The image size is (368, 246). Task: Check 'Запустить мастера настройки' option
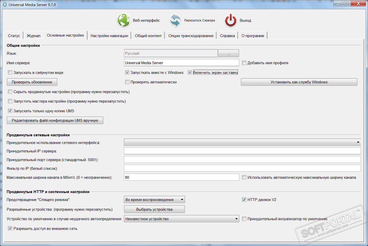point(10,101)
